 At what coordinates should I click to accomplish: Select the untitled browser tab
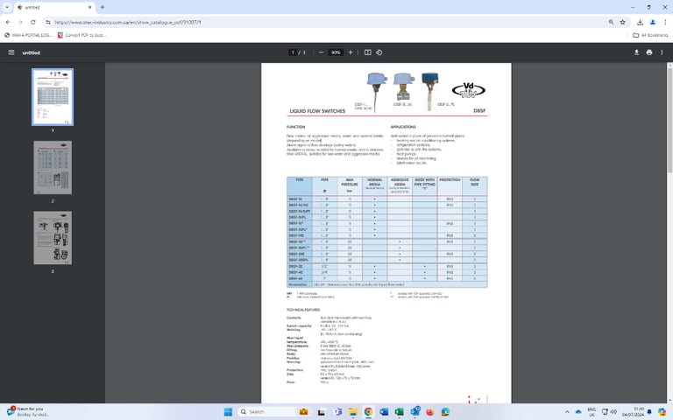[55, 7]
